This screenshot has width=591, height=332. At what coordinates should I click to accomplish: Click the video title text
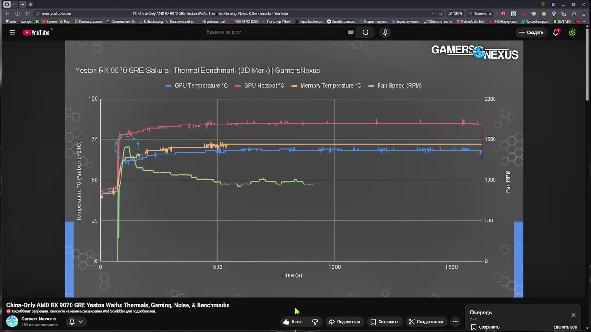tap(118, 305)
